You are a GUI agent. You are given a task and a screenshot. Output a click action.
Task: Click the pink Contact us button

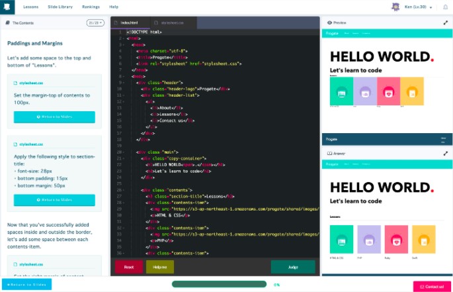(432, 286)
